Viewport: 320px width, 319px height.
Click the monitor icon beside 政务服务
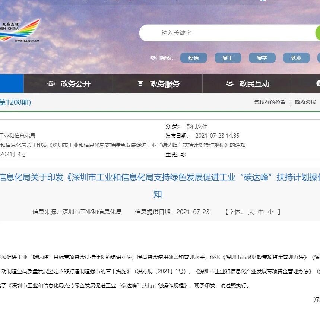click(x=140, y=84)
